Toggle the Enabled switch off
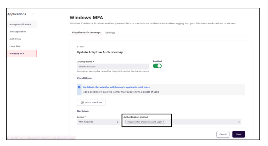The width and height of the screenshot is (268, 146). [x=157, y=66]
